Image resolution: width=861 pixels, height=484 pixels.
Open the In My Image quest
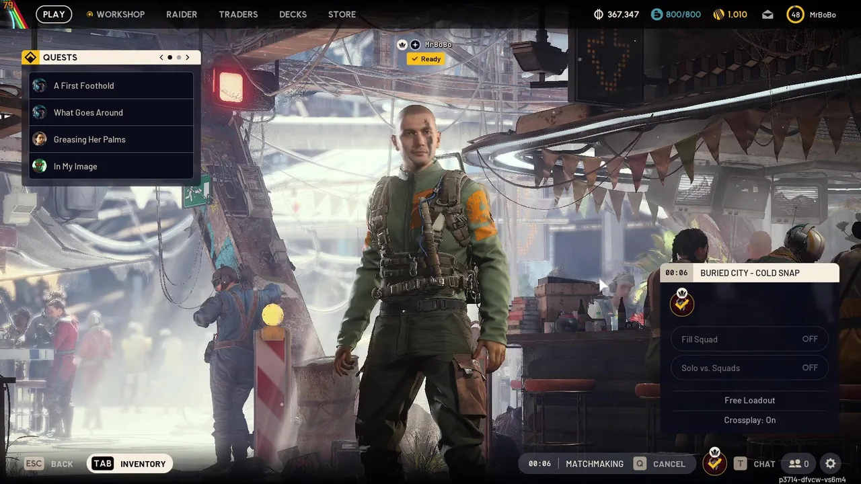111,166
